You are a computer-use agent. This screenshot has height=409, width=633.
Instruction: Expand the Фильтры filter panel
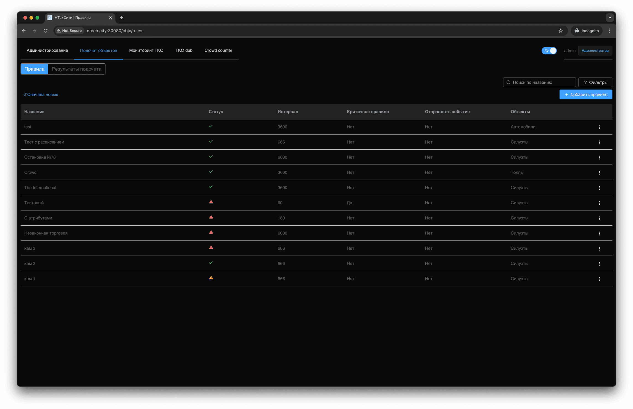pyautogui.click(x=595, y=82)
